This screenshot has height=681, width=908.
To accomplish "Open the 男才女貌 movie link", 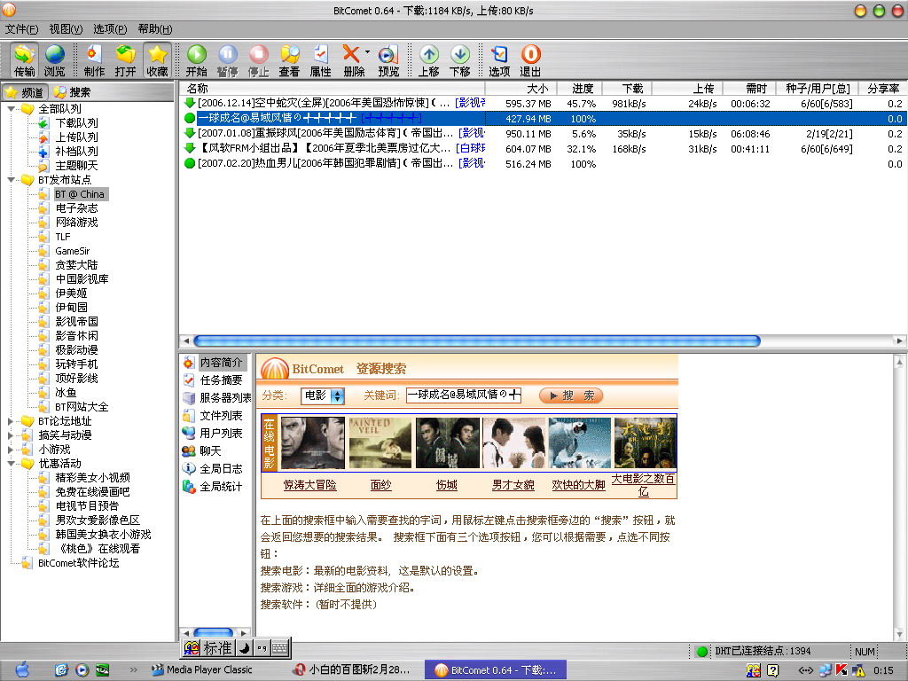I will pyautogui.click(x=513, y=485).
